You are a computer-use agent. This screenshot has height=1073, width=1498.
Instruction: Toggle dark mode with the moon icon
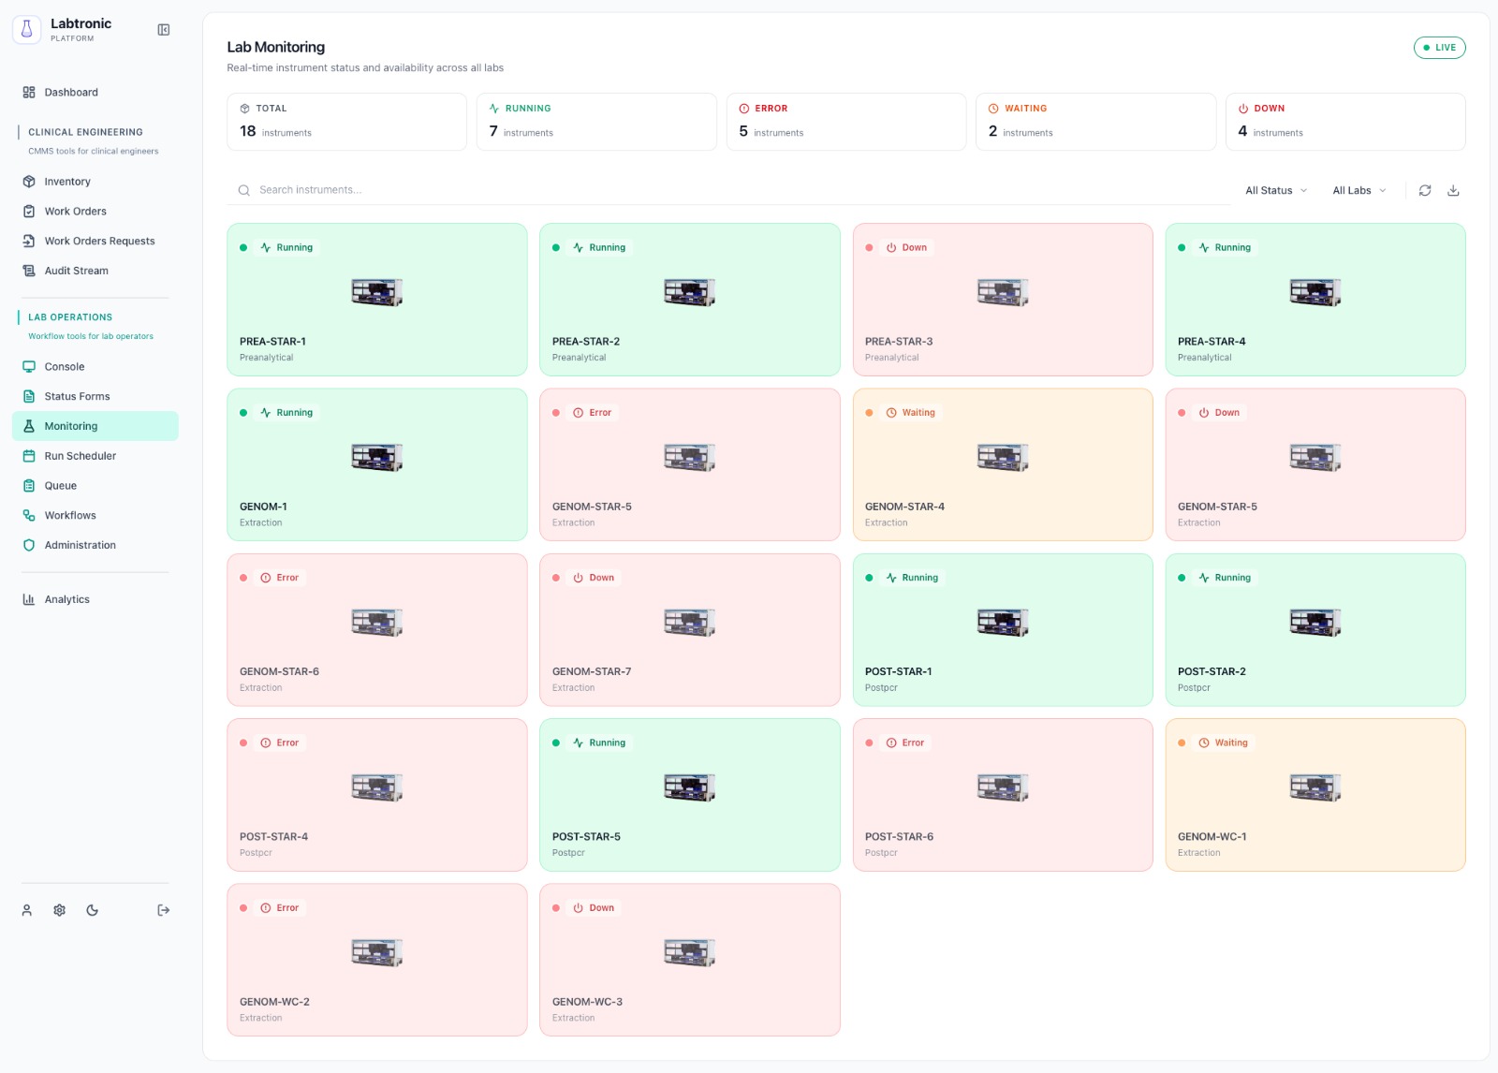click(92, 910)
